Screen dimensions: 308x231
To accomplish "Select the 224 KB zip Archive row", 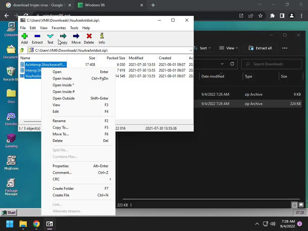I will pos(248,104).
